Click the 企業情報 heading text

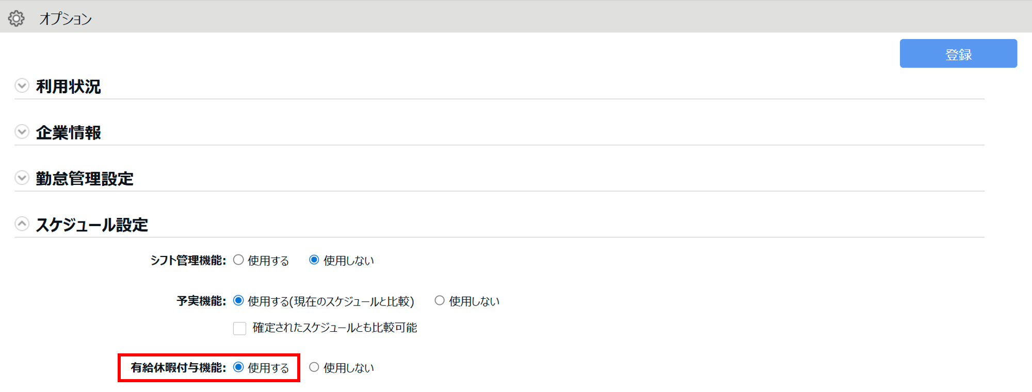tap(68, 133)
